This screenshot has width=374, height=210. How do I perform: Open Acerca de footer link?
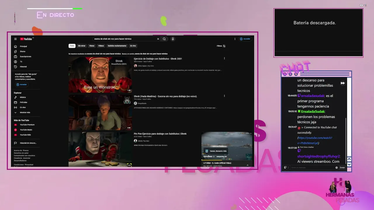pos(18,150)
